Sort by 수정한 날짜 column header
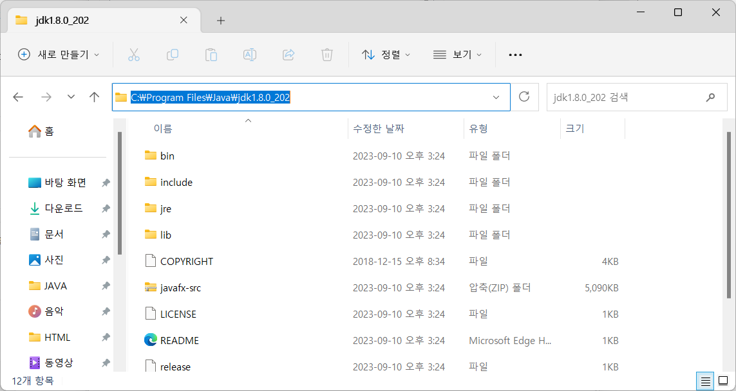736x391 pixels. [379, 129]
